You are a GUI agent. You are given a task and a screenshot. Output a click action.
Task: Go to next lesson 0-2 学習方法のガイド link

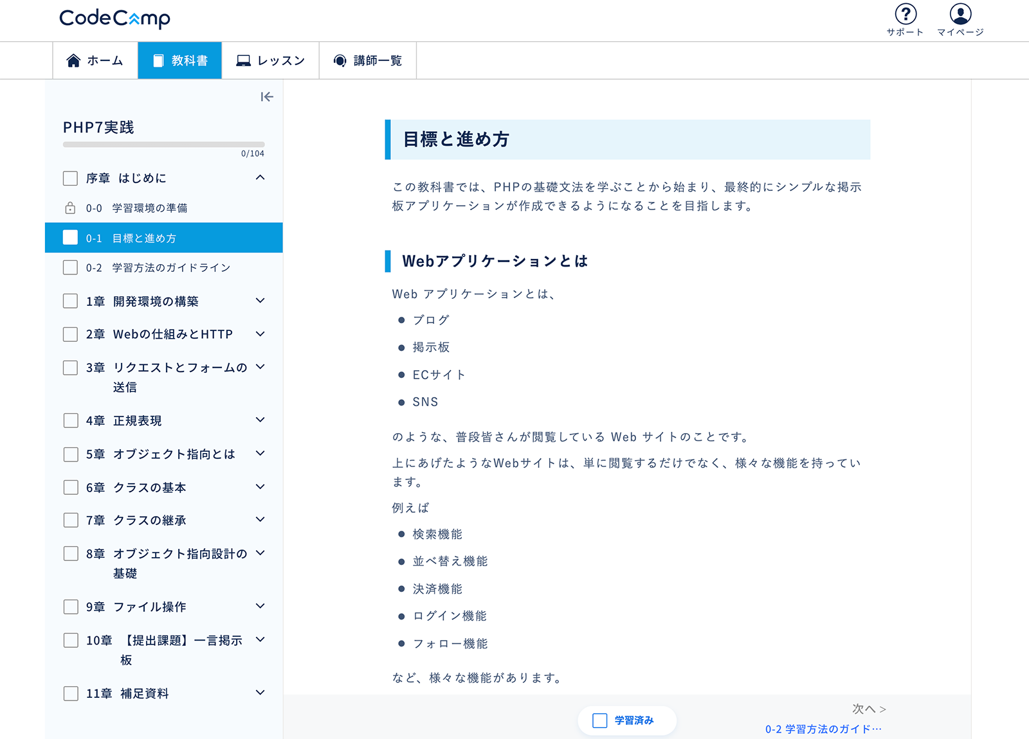point(823,729)
